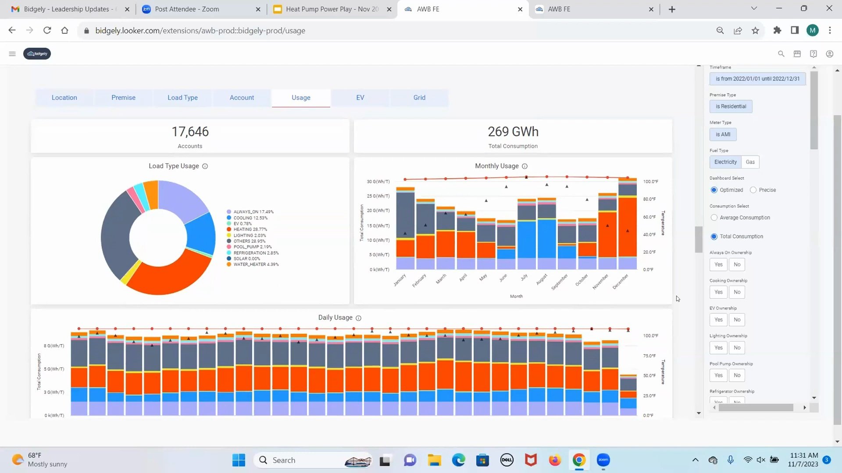Click the info icon beside Monthly Usage title

525,166
